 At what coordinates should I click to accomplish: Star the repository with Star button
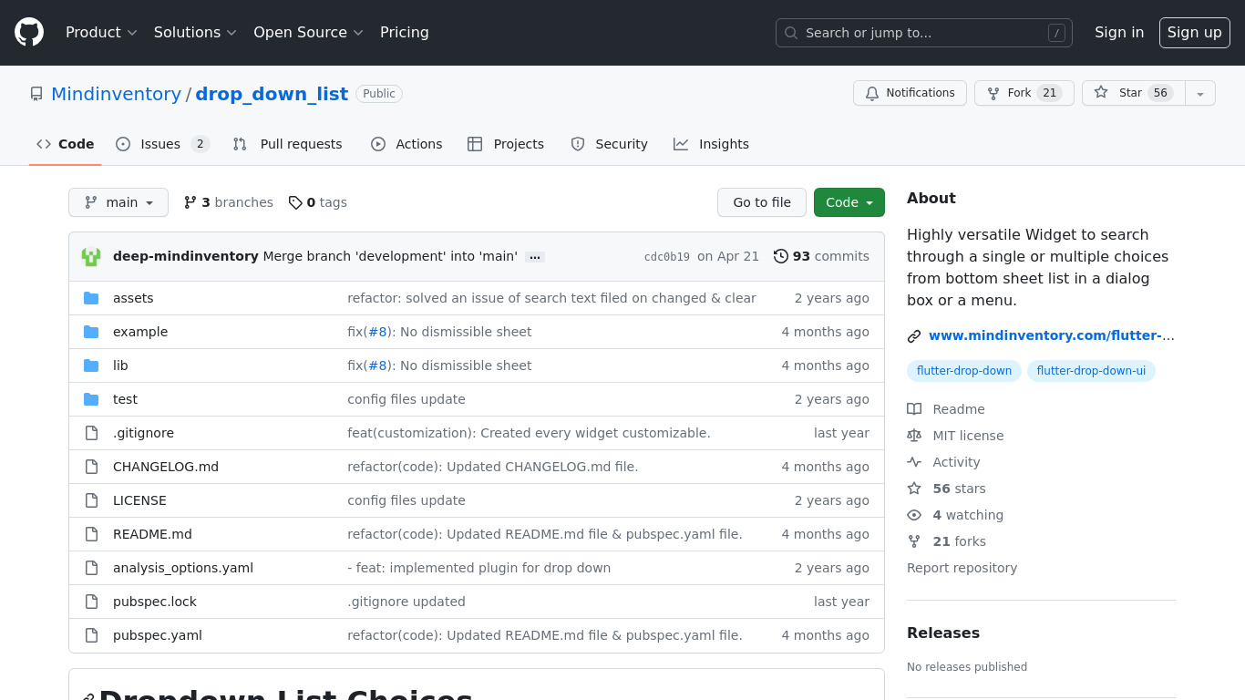[1134, 93]
